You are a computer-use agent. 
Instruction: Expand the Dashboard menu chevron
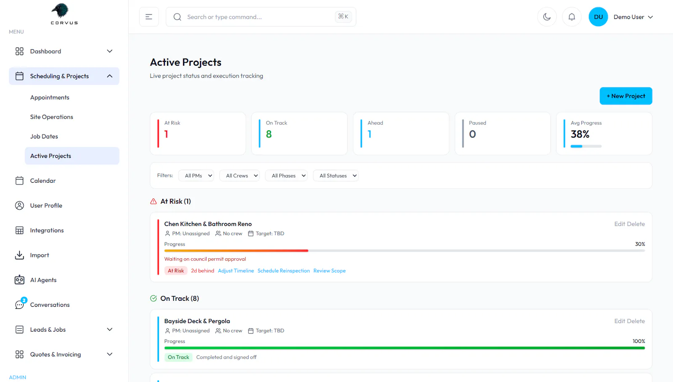pyautogui.click(x=110, y=51)
